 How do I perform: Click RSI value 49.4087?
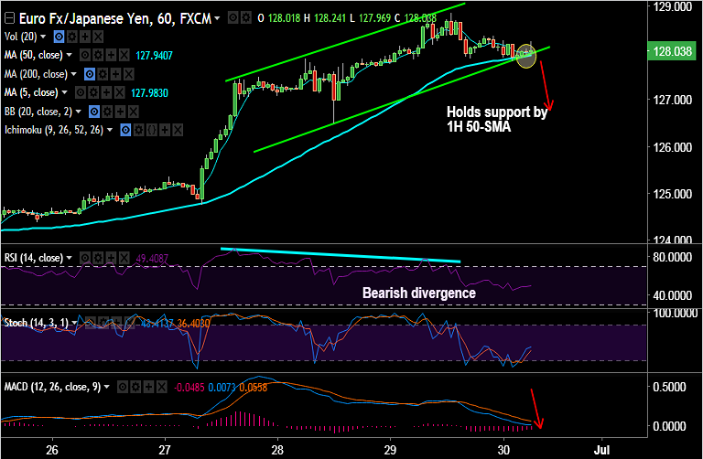152,259
